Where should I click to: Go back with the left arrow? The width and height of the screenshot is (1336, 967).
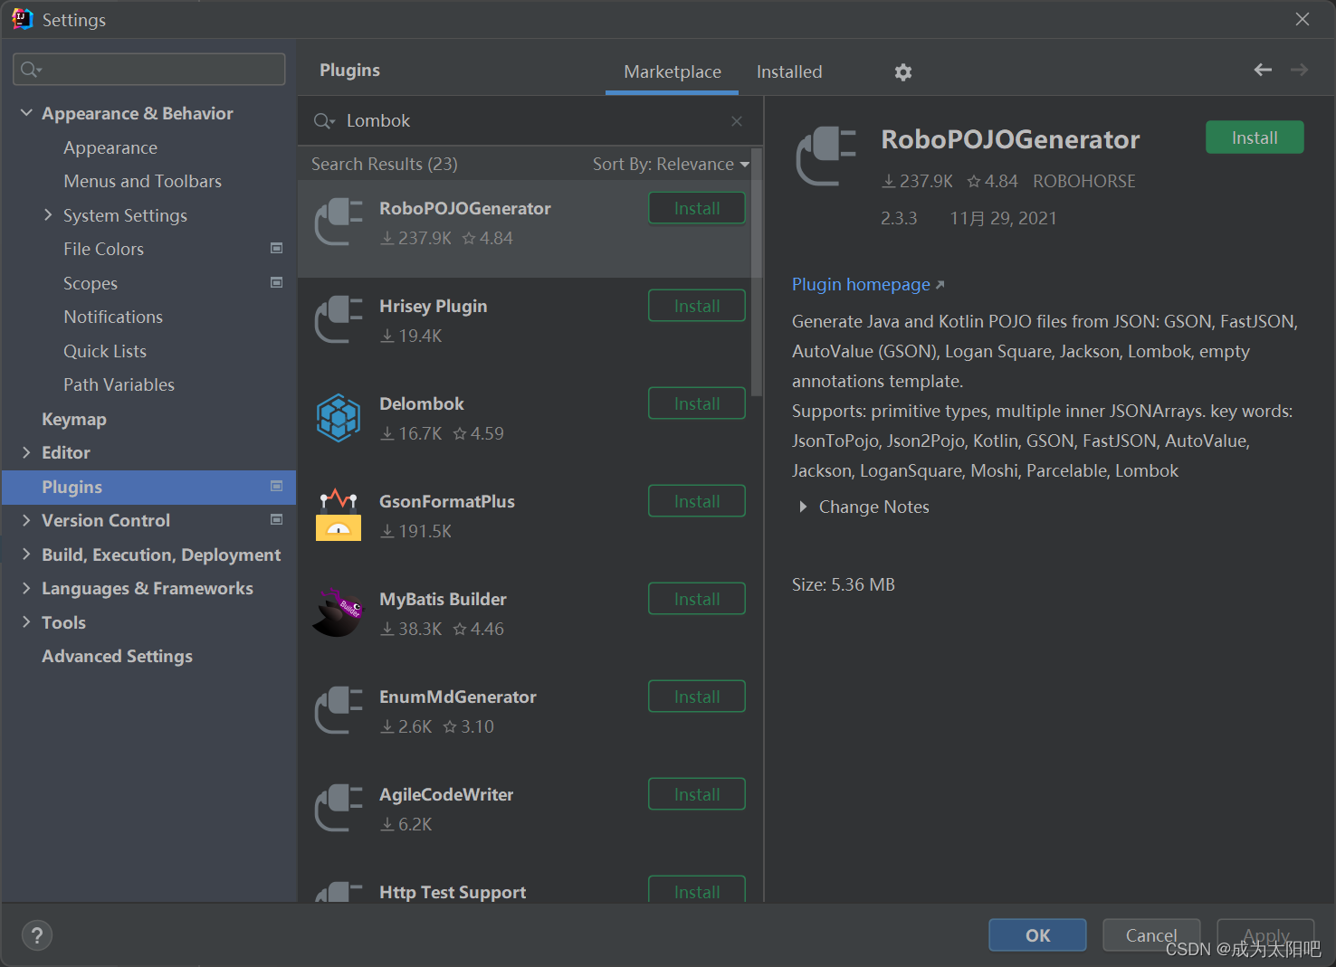click(1263, 70)
